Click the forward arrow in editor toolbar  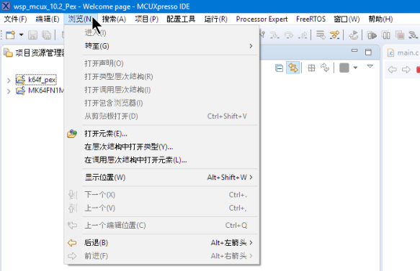pos(406,70)
